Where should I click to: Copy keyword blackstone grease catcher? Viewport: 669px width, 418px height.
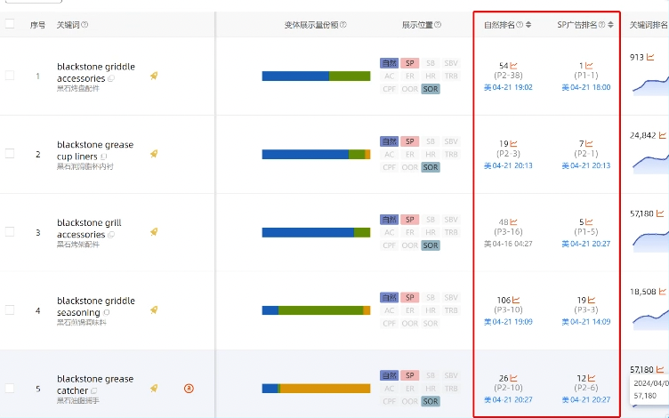coord(94,390)
